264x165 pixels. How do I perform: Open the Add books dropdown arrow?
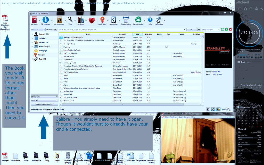39,21
